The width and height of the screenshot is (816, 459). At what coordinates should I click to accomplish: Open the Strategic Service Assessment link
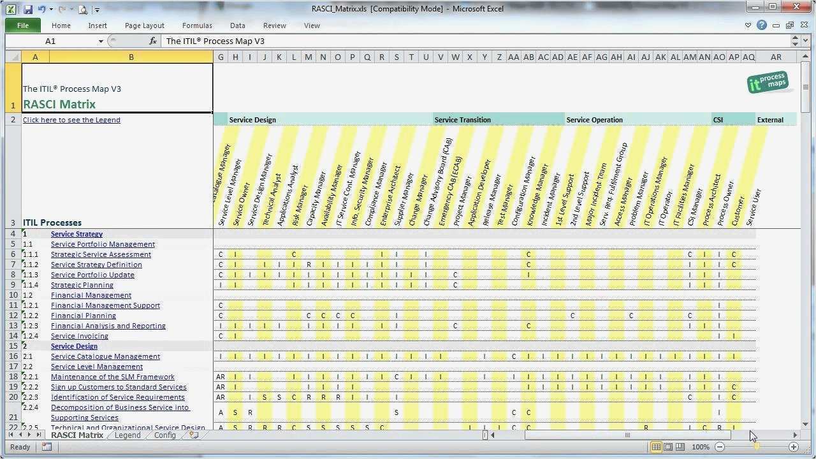[101, 254]
